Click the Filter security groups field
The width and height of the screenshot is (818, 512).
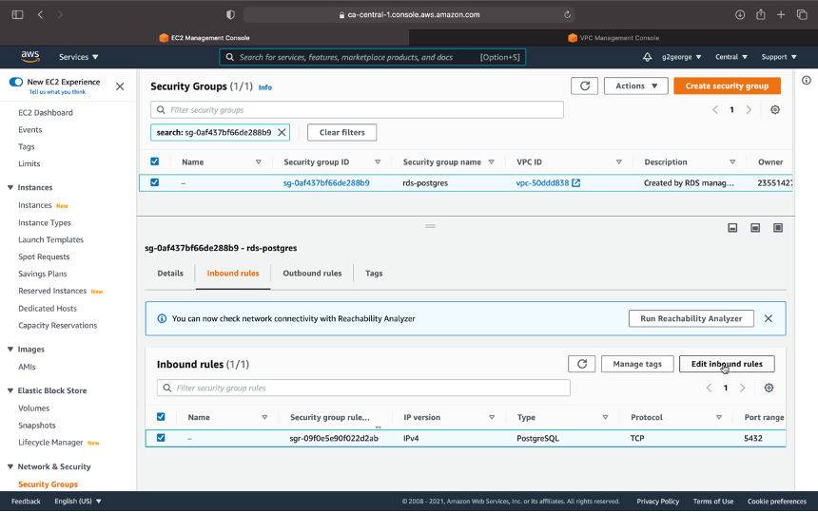(x=357, y=110)
